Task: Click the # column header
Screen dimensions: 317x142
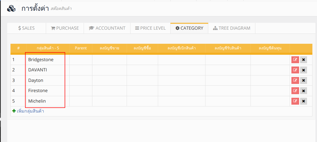Action: pos(18,48)
